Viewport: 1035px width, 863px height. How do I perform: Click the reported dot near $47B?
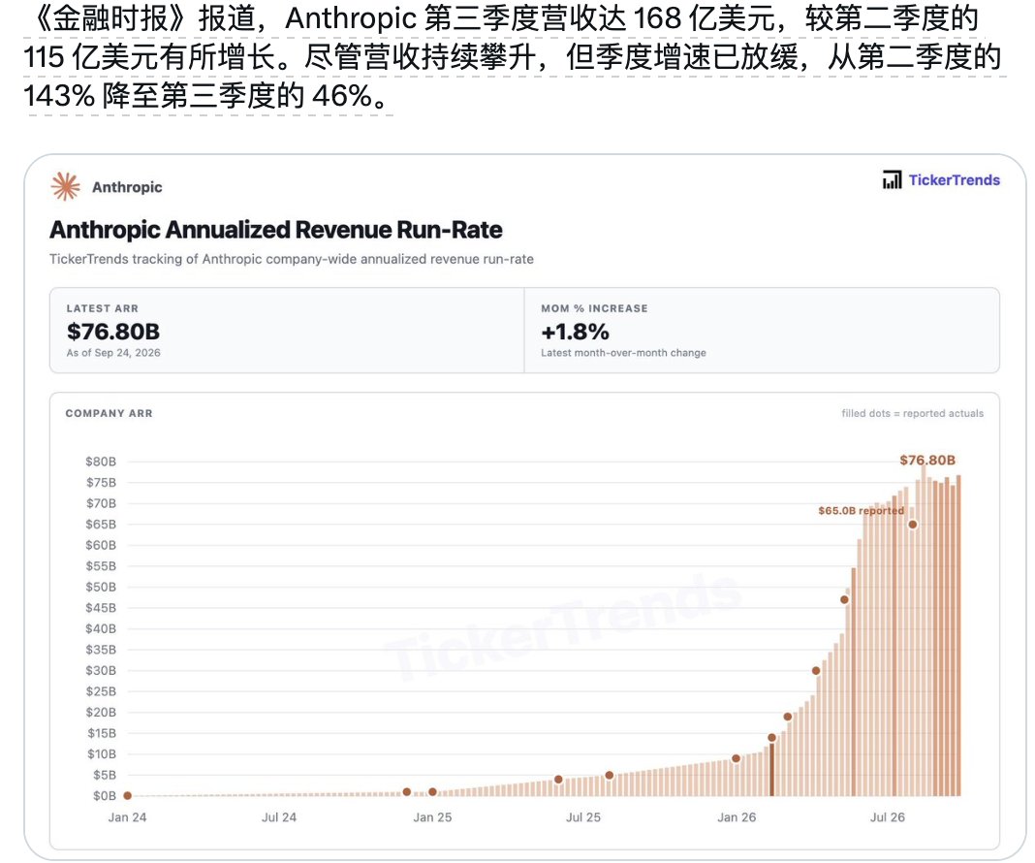click(844, 599)
